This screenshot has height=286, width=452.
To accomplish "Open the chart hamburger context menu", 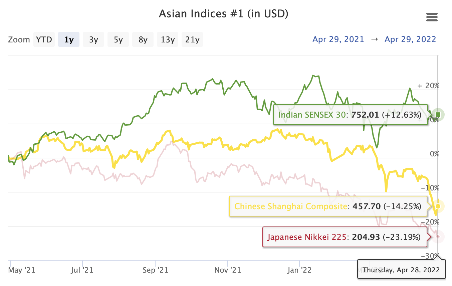I will pos(432,17).
